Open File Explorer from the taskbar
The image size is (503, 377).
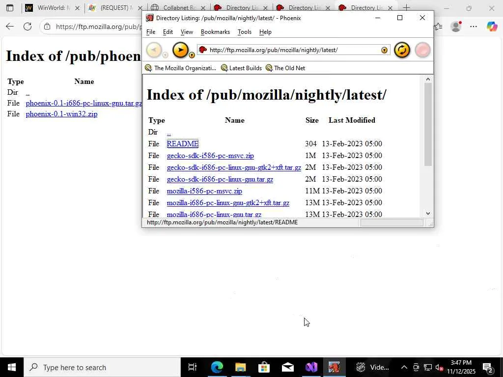pyautogui.click(x=240, y=367)
